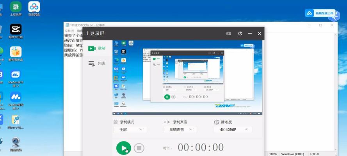Click the recording preview thumbnail

click(187, 78)
